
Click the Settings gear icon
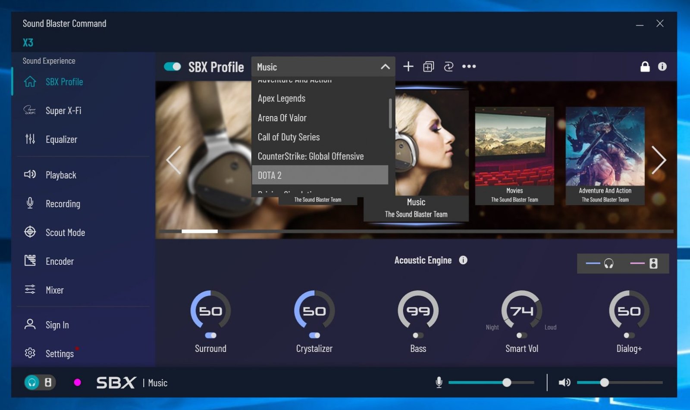point(30,353)
